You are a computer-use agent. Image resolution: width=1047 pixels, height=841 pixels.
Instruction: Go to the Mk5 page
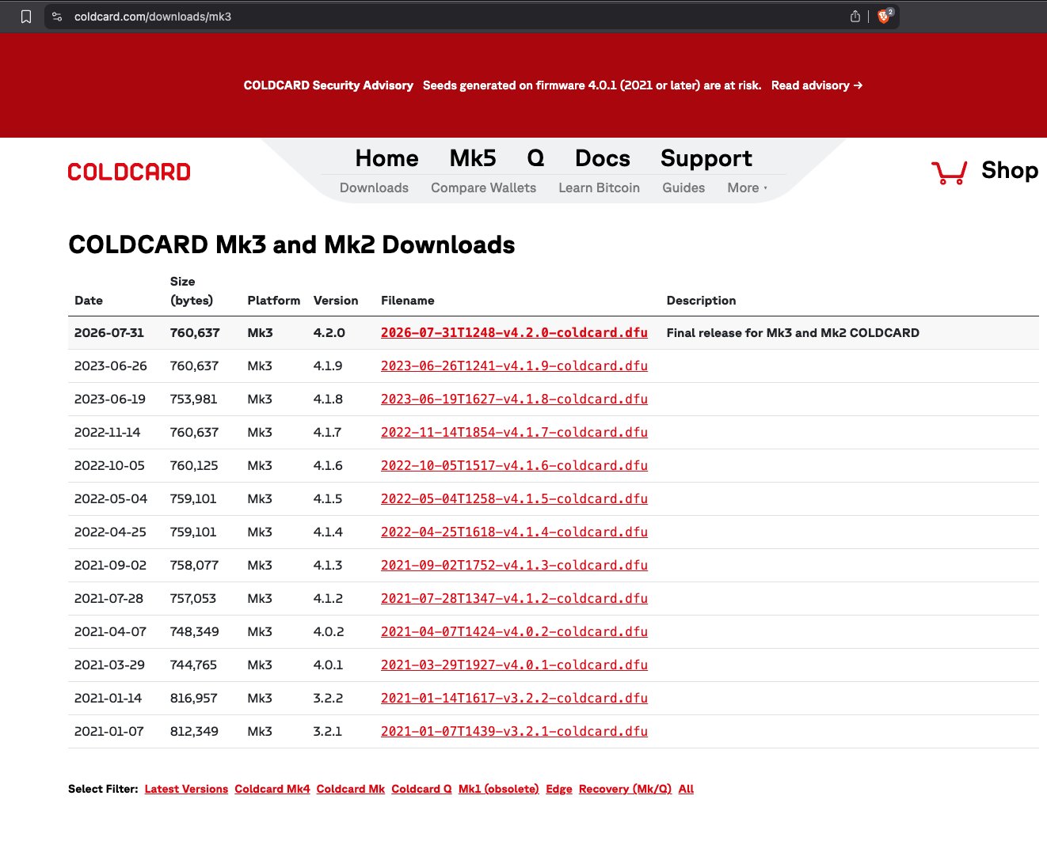(x=473, y=158)
